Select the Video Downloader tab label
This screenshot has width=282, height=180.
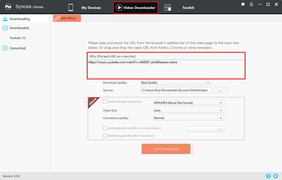pyautogui.click(x=139, y=8)
